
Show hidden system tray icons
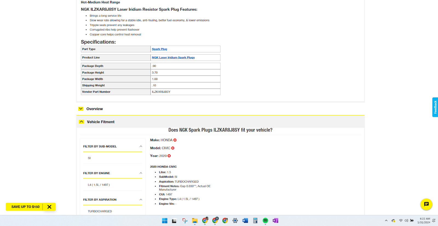[386, 221]
